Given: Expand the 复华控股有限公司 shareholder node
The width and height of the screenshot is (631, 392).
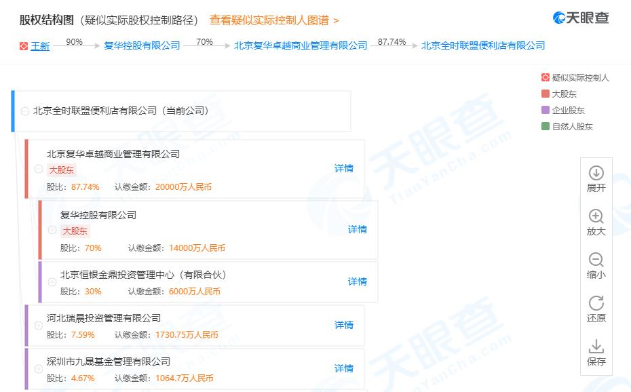Looking at the screenshot, I should (x=52, y=230).
